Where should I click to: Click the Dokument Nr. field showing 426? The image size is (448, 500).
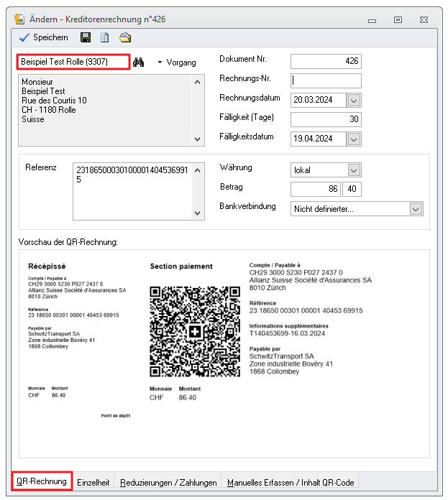[x=326, y=61]
